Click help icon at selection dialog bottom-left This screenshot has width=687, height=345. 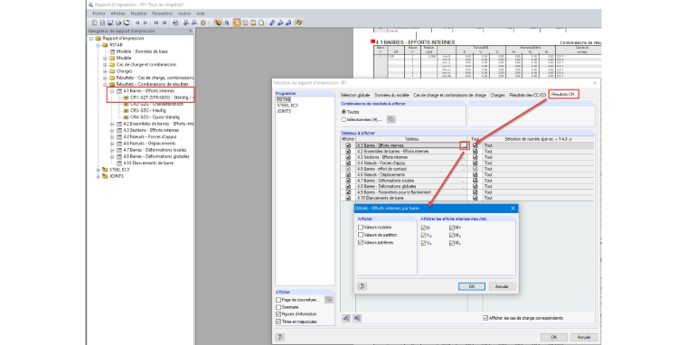pyautogui.click(x=279, y=337)
